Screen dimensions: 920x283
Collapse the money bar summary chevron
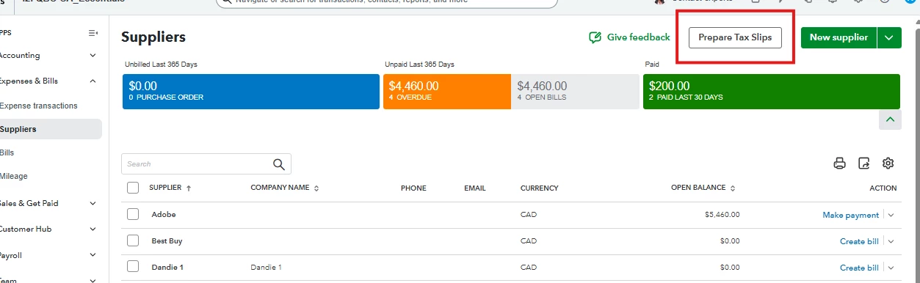click(890, 120)
